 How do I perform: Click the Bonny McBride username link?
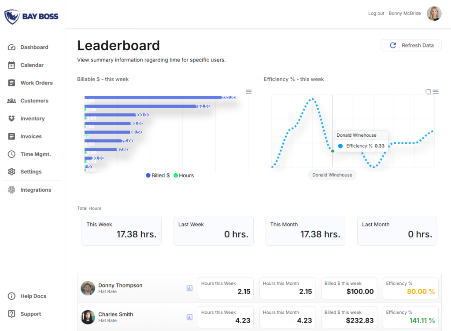(x=405, y=13)
